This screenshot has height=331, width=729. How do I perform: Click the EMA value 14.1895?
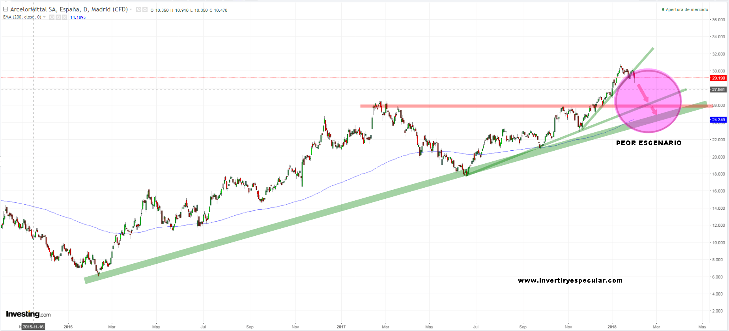[x=78, y=17]
